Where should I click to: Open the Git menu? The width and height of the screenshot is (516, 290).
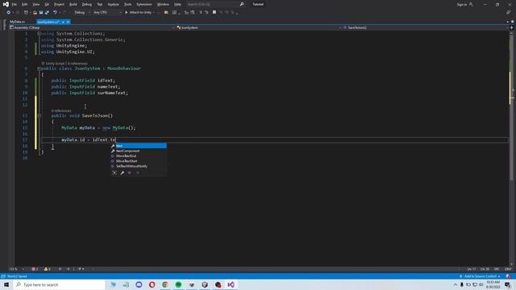[47, 4]
